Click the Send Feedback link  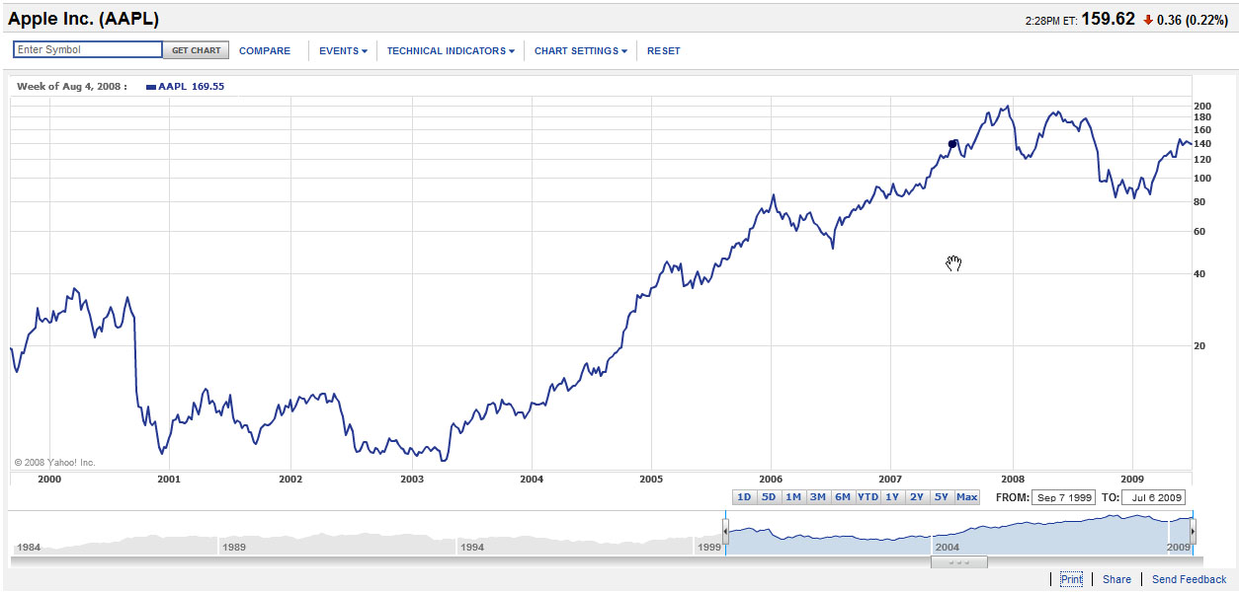pyautogui.click(x=1189, y=579)
